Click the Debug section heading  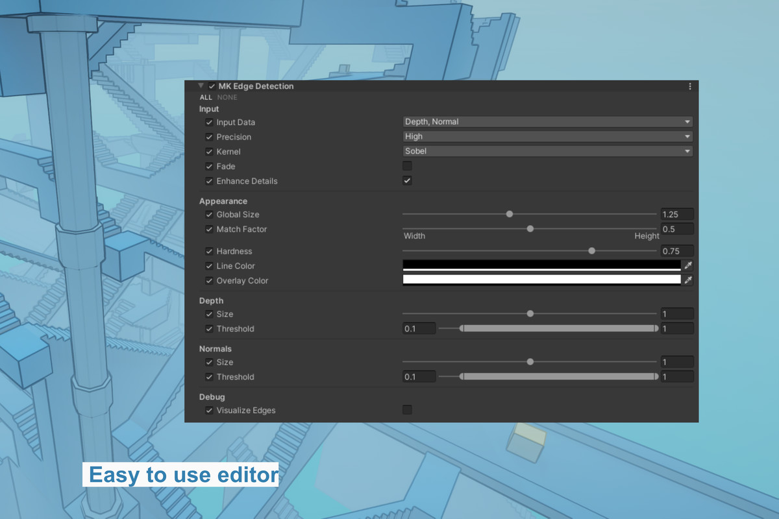212,396
